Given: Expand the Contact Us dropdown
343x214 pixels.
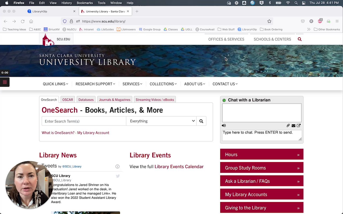Looking at the screenshot, I should (225, 84).
